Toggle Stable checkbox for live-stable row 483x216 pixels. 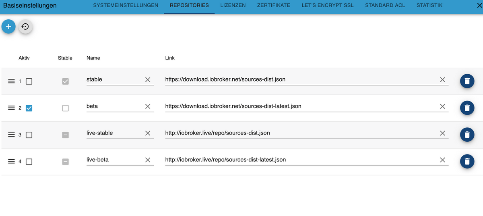tap(65, 135)
